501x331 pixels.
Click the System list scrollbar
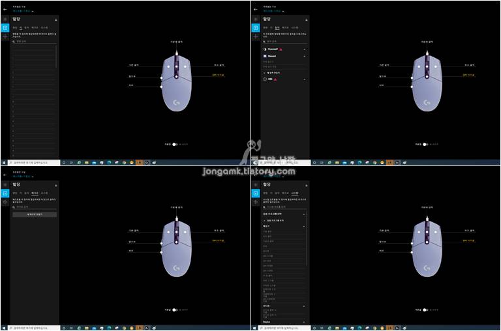pyautogui.click(x=307, y=239)
